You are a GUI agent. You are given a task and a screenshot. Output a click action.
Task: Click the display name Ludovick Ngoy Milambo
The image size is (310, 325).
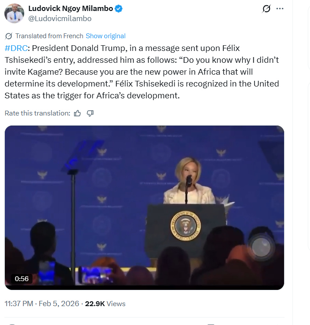coord(70,8)
